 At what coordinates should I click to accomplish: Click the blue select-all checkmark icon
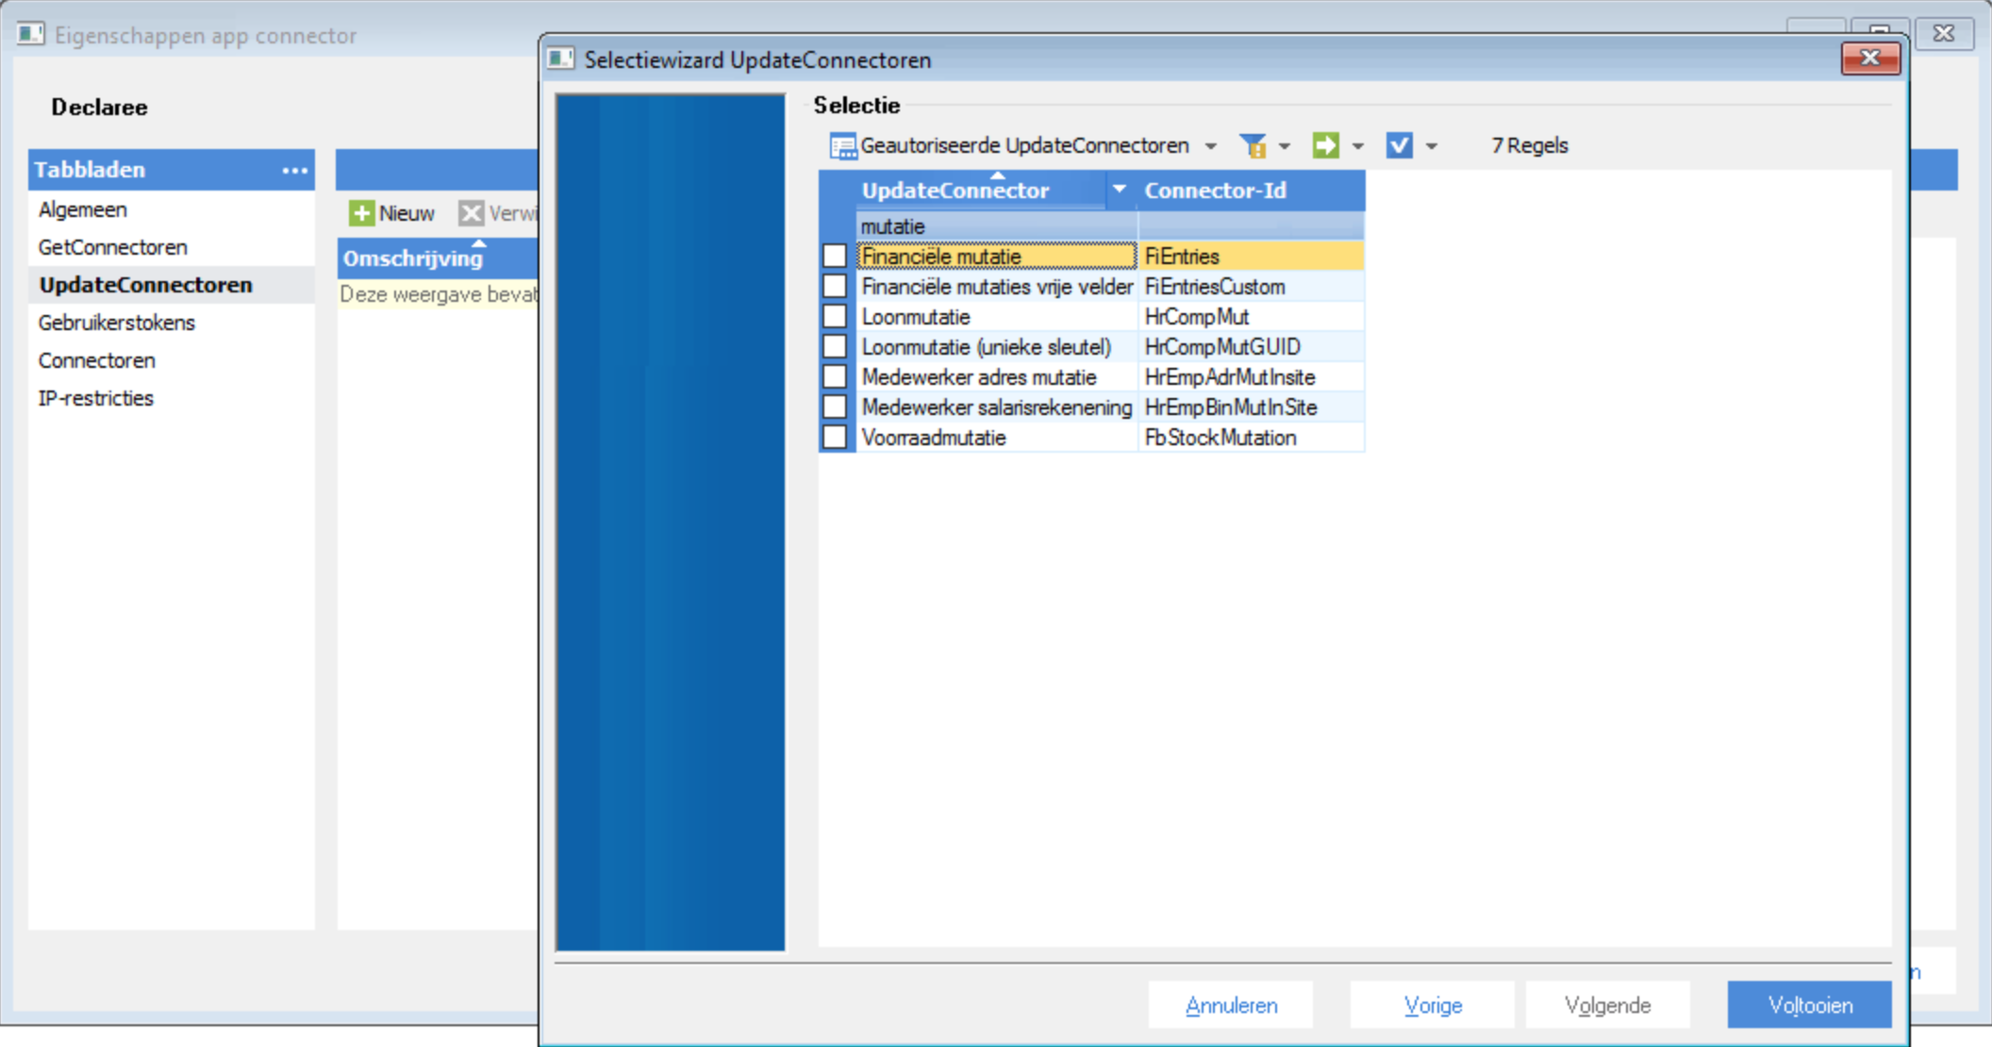1399,146
